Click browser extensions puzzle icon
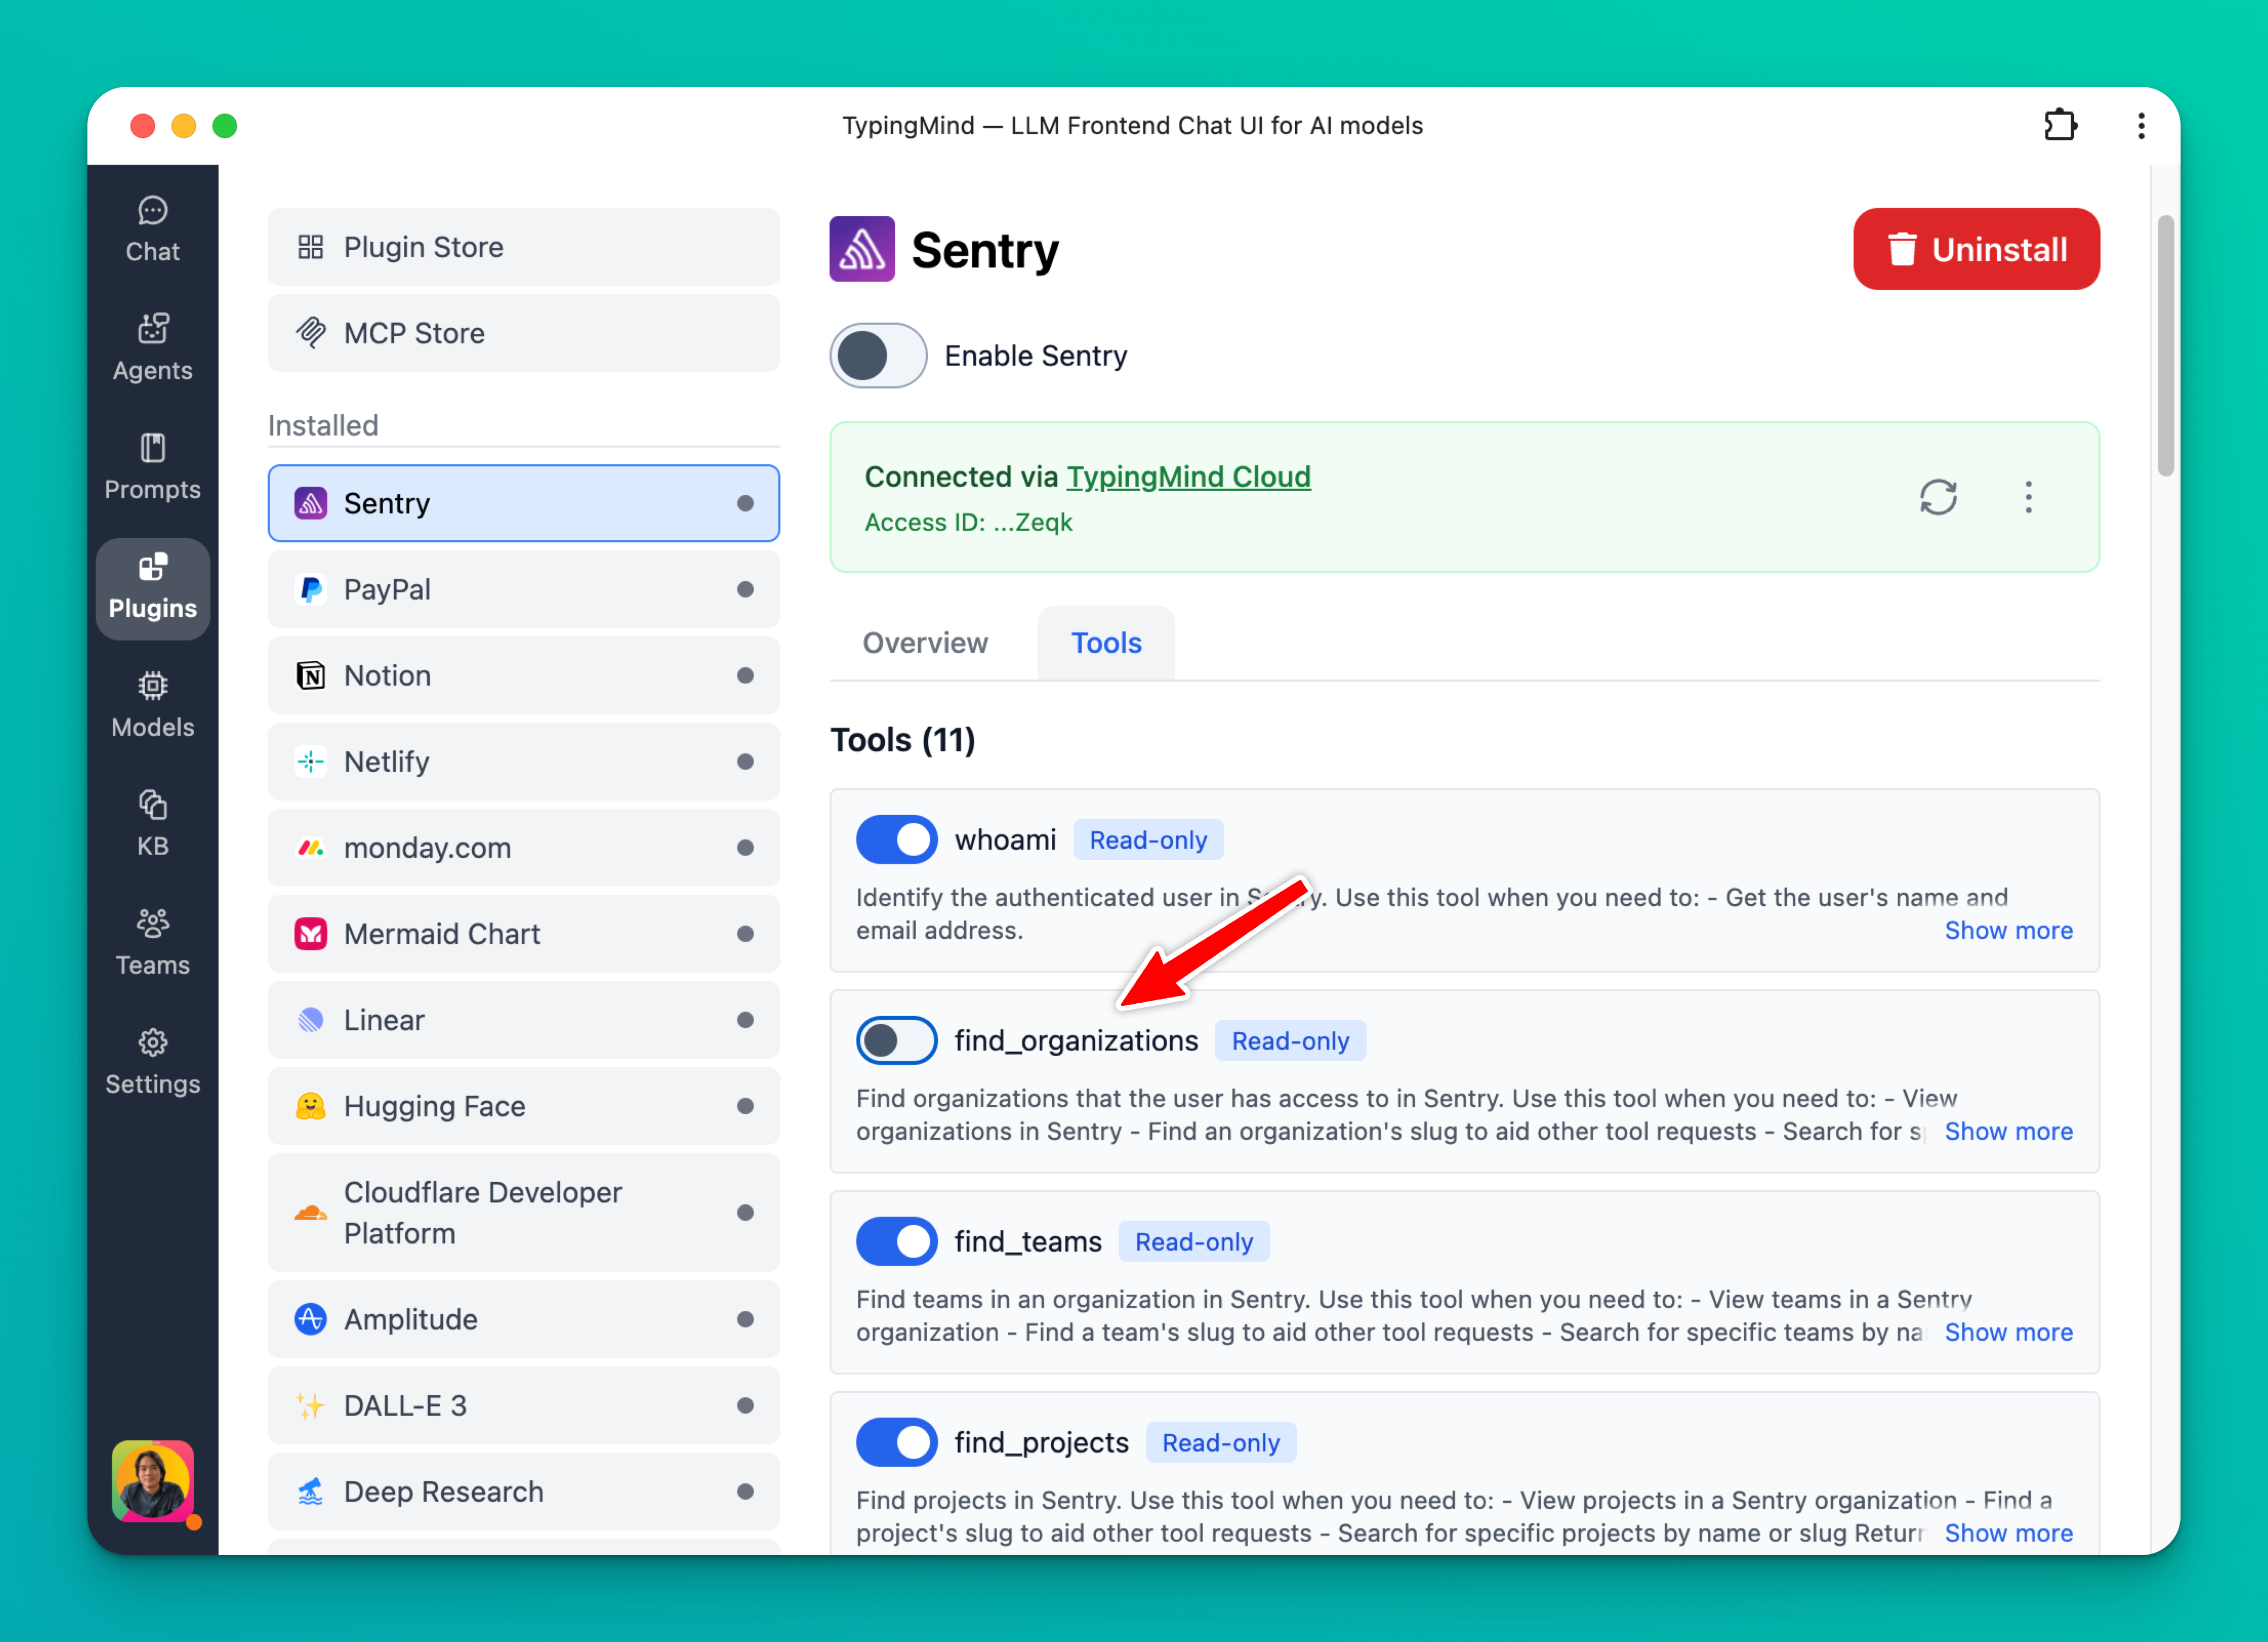 click(2059, 125)
